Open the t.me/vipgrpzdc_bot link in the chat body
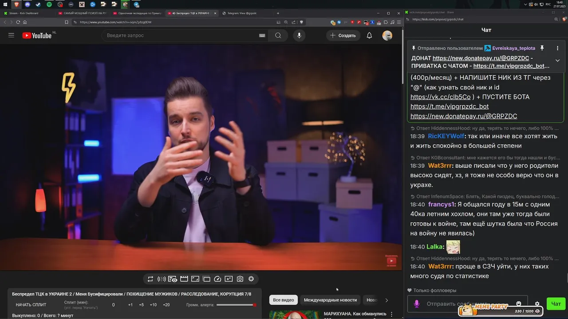 pos(450,106)
